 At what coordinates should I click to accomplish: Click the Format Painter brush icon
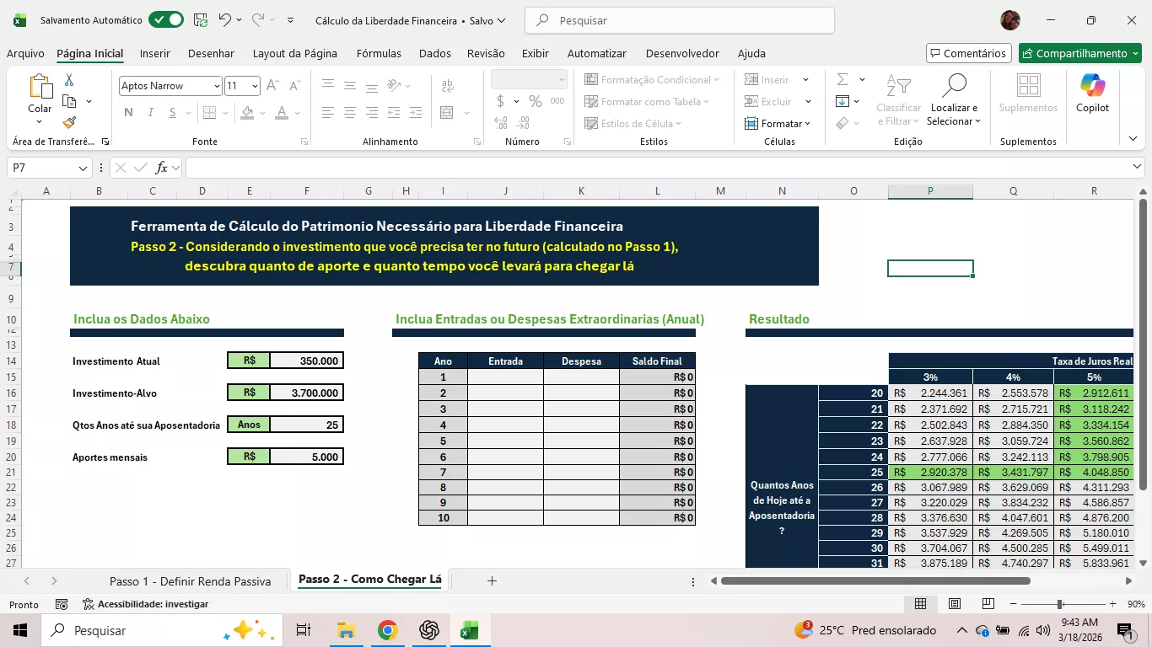[x=69, y=123]
